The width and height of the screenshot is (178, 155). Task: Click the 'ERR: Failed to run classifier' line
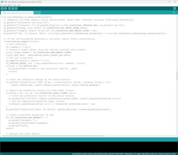click(x=43, y=69)
